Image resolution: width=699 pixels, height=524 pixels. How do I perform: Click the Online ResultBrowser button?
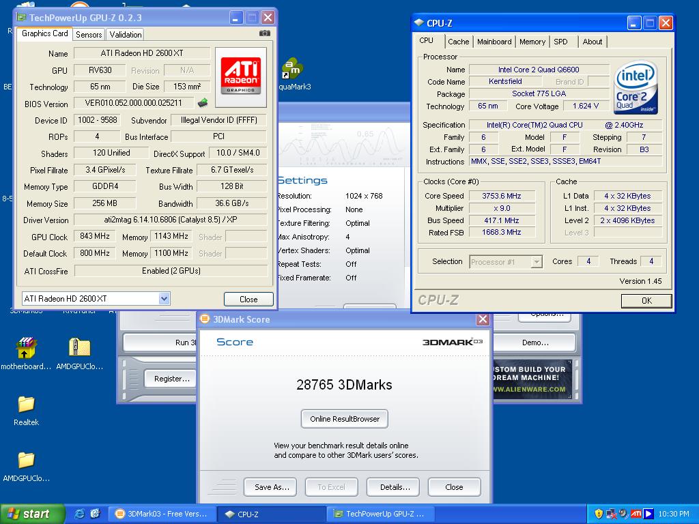tap(345, 419)
